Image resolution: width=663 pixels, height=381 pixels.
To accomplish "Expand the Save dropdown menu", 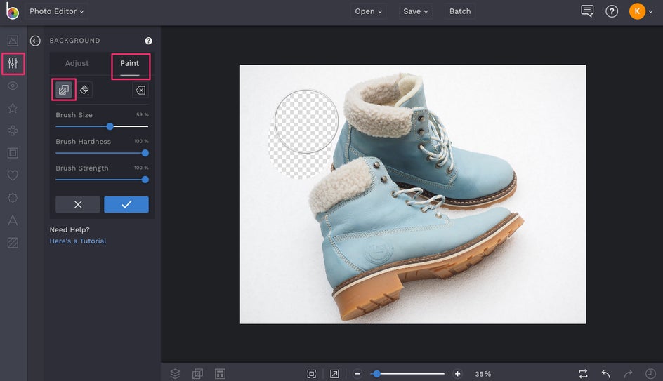I will pos(416,11).
